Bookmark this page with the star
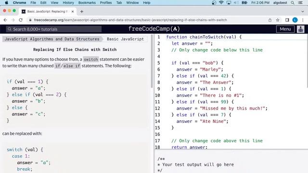The width and height of the screenshot is (308, 173). click(x=278, y=20)
